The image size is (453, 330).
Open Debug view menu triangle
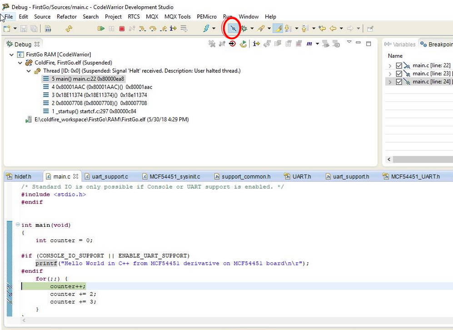(349, 42)
